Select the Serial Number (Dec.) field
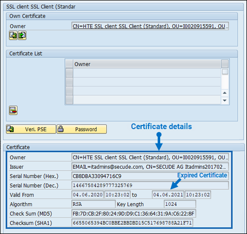Screen dimensions: 247x234 (150, 185)
